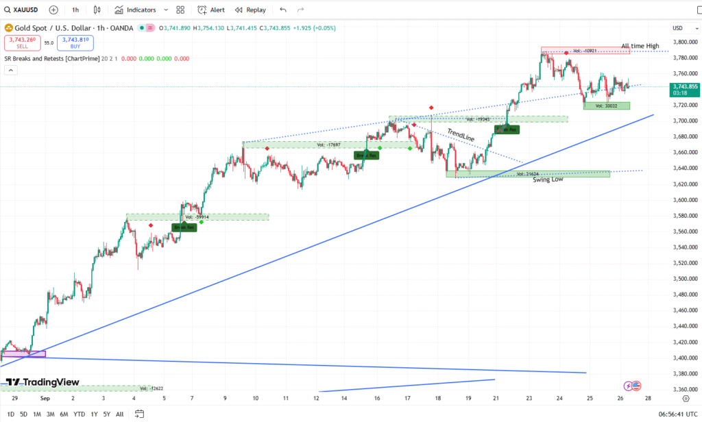Undo the last chart action
Image resolution: width=702 pixels, height=422 pixels.
click(283, 10)
